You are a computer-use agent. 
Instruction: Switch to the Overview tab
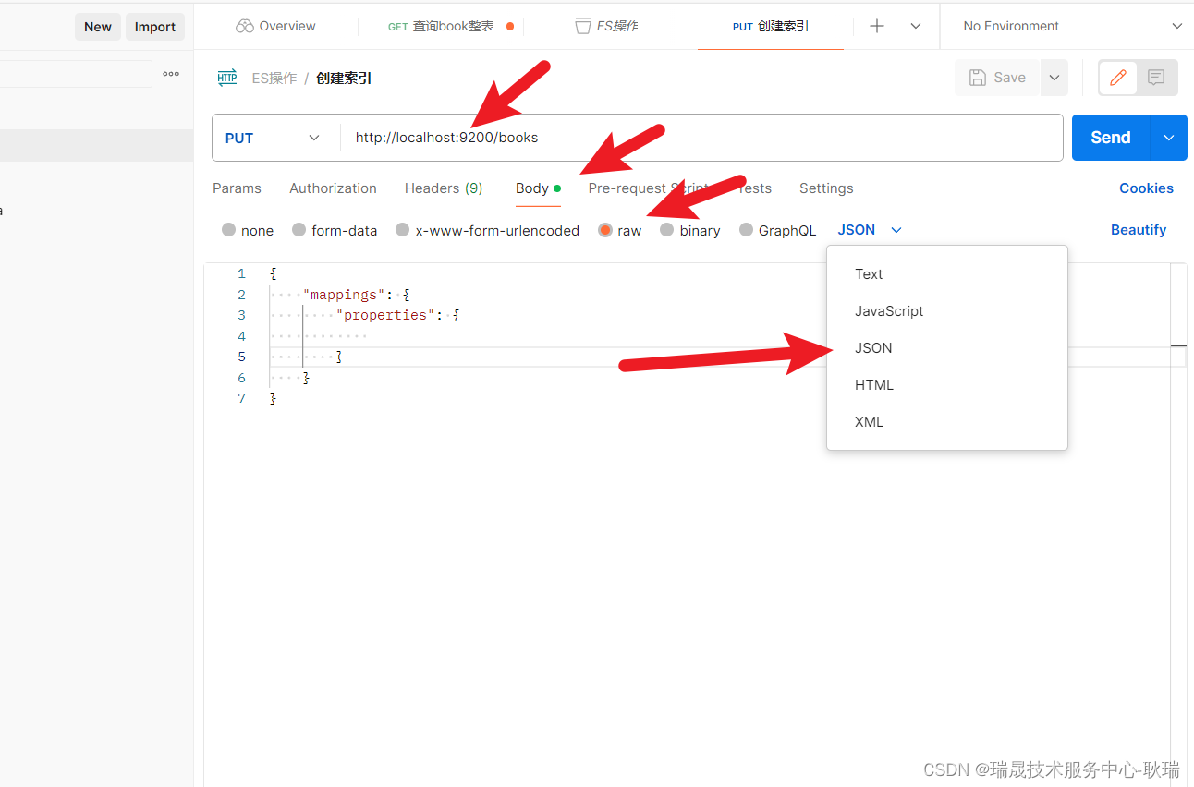click(275, 26)
